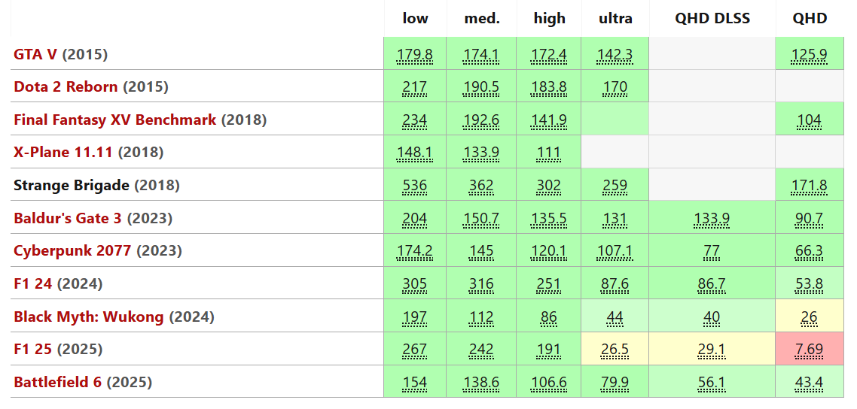Click F1 24 QHD value 53.8
The width and height of the screenshot is (857, 409).
point(810,284)
